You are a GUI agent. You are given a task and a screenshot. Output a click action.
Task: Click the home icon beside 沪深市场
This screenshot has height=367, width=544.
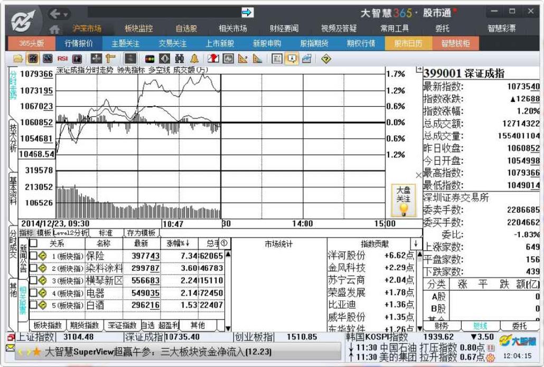[54, 29]
